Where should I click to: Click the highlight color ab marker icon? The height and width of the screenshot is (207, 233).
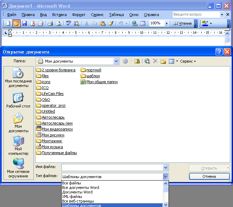[x=205, y=23]
